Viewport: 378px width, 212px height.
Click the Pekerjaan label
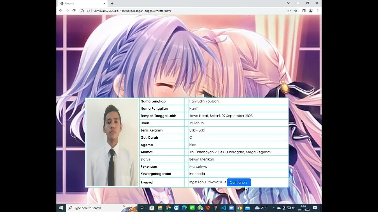click(x=149, y=166)
